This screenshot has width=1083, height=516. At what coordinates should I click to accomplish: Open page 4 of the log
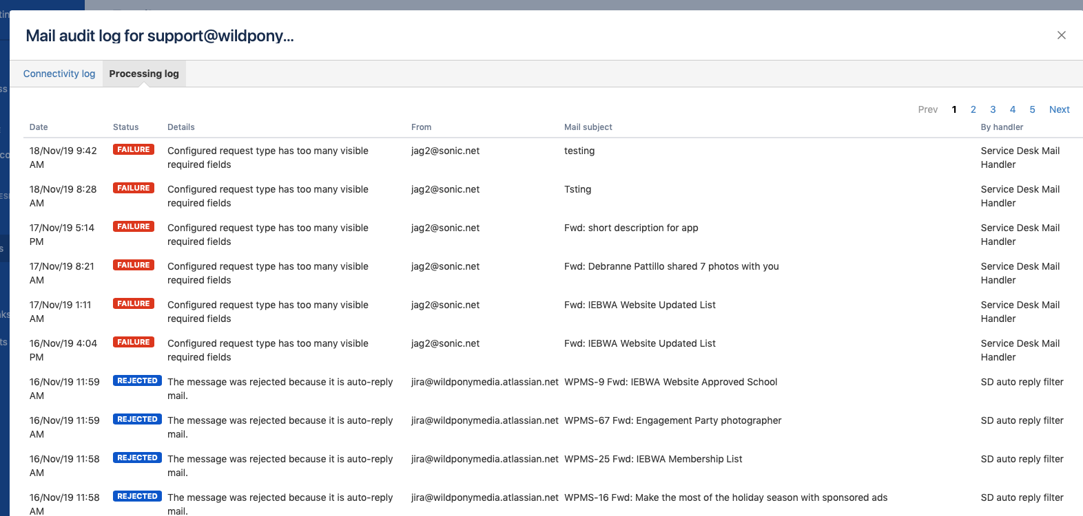click(x=1013, y=109)
